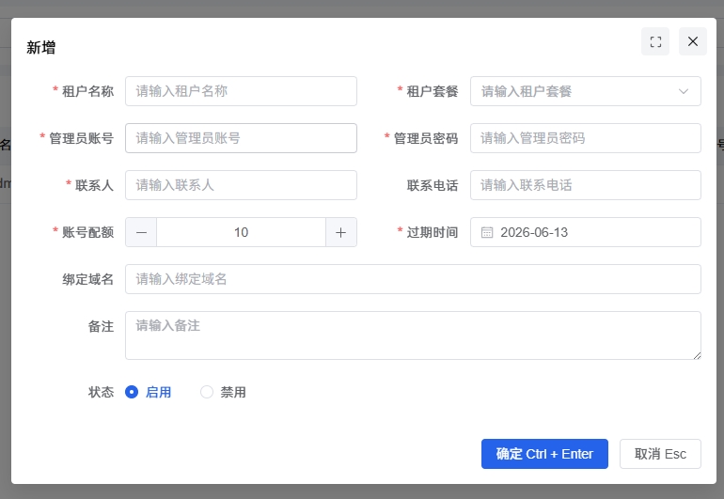Click the 状态 label

pyautogui.click(x=101, y=393)
